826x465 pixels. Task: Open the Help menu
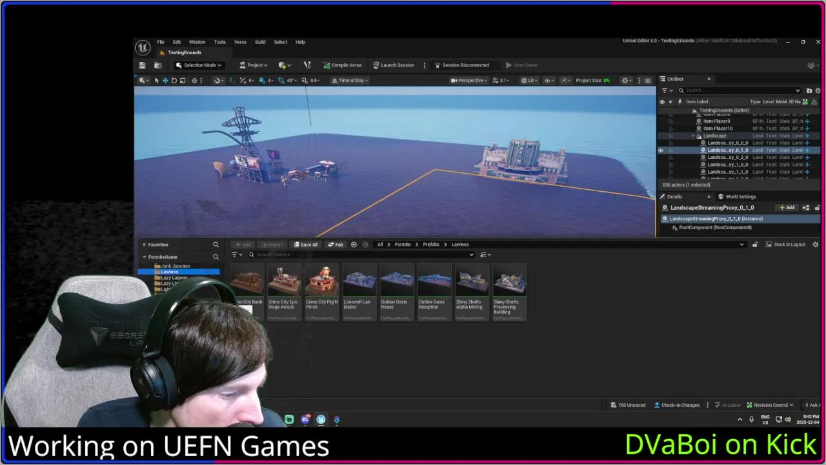click(300, 42)
